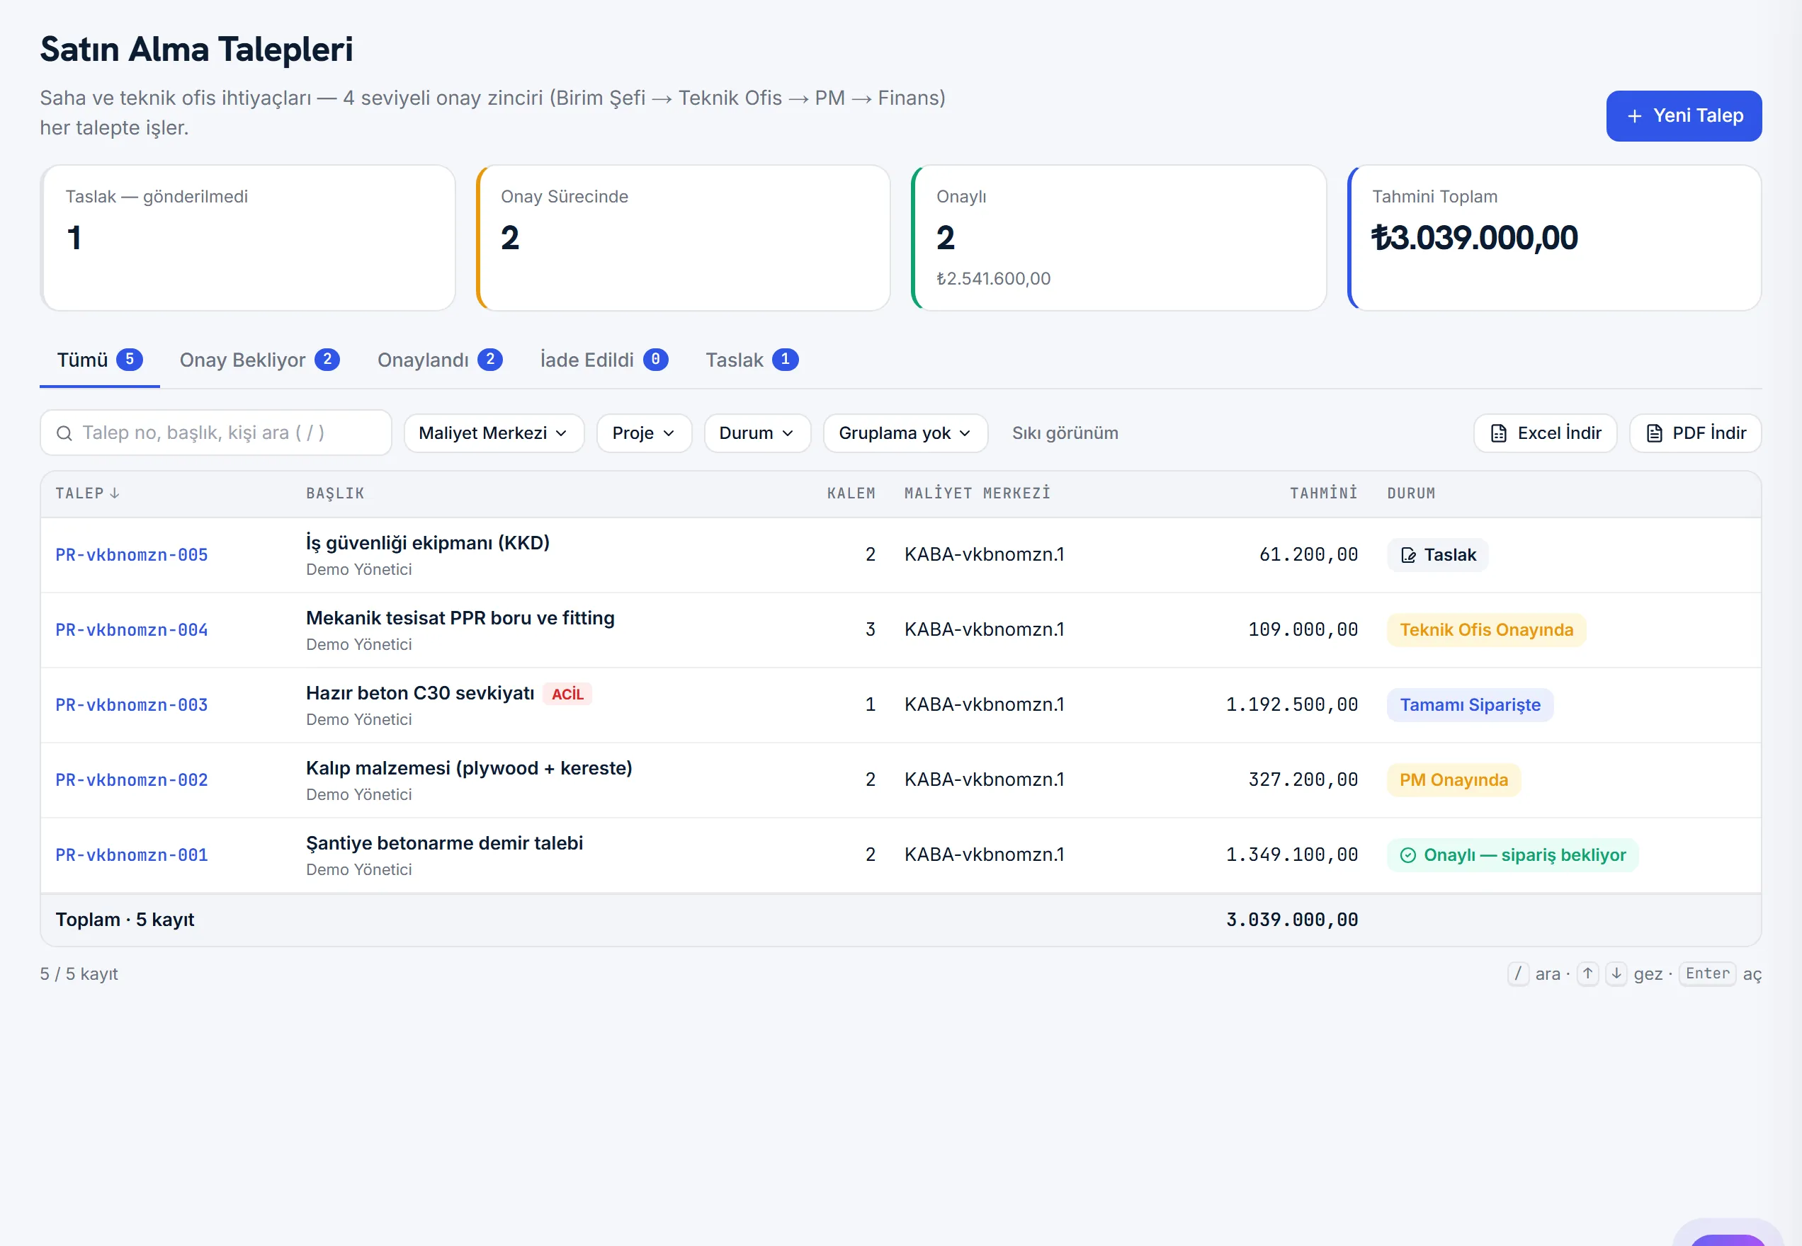Create a new request with Yeni Talep
Image resolution: width=1802 pixels, height=1246 pixels.
(1683, 116)
